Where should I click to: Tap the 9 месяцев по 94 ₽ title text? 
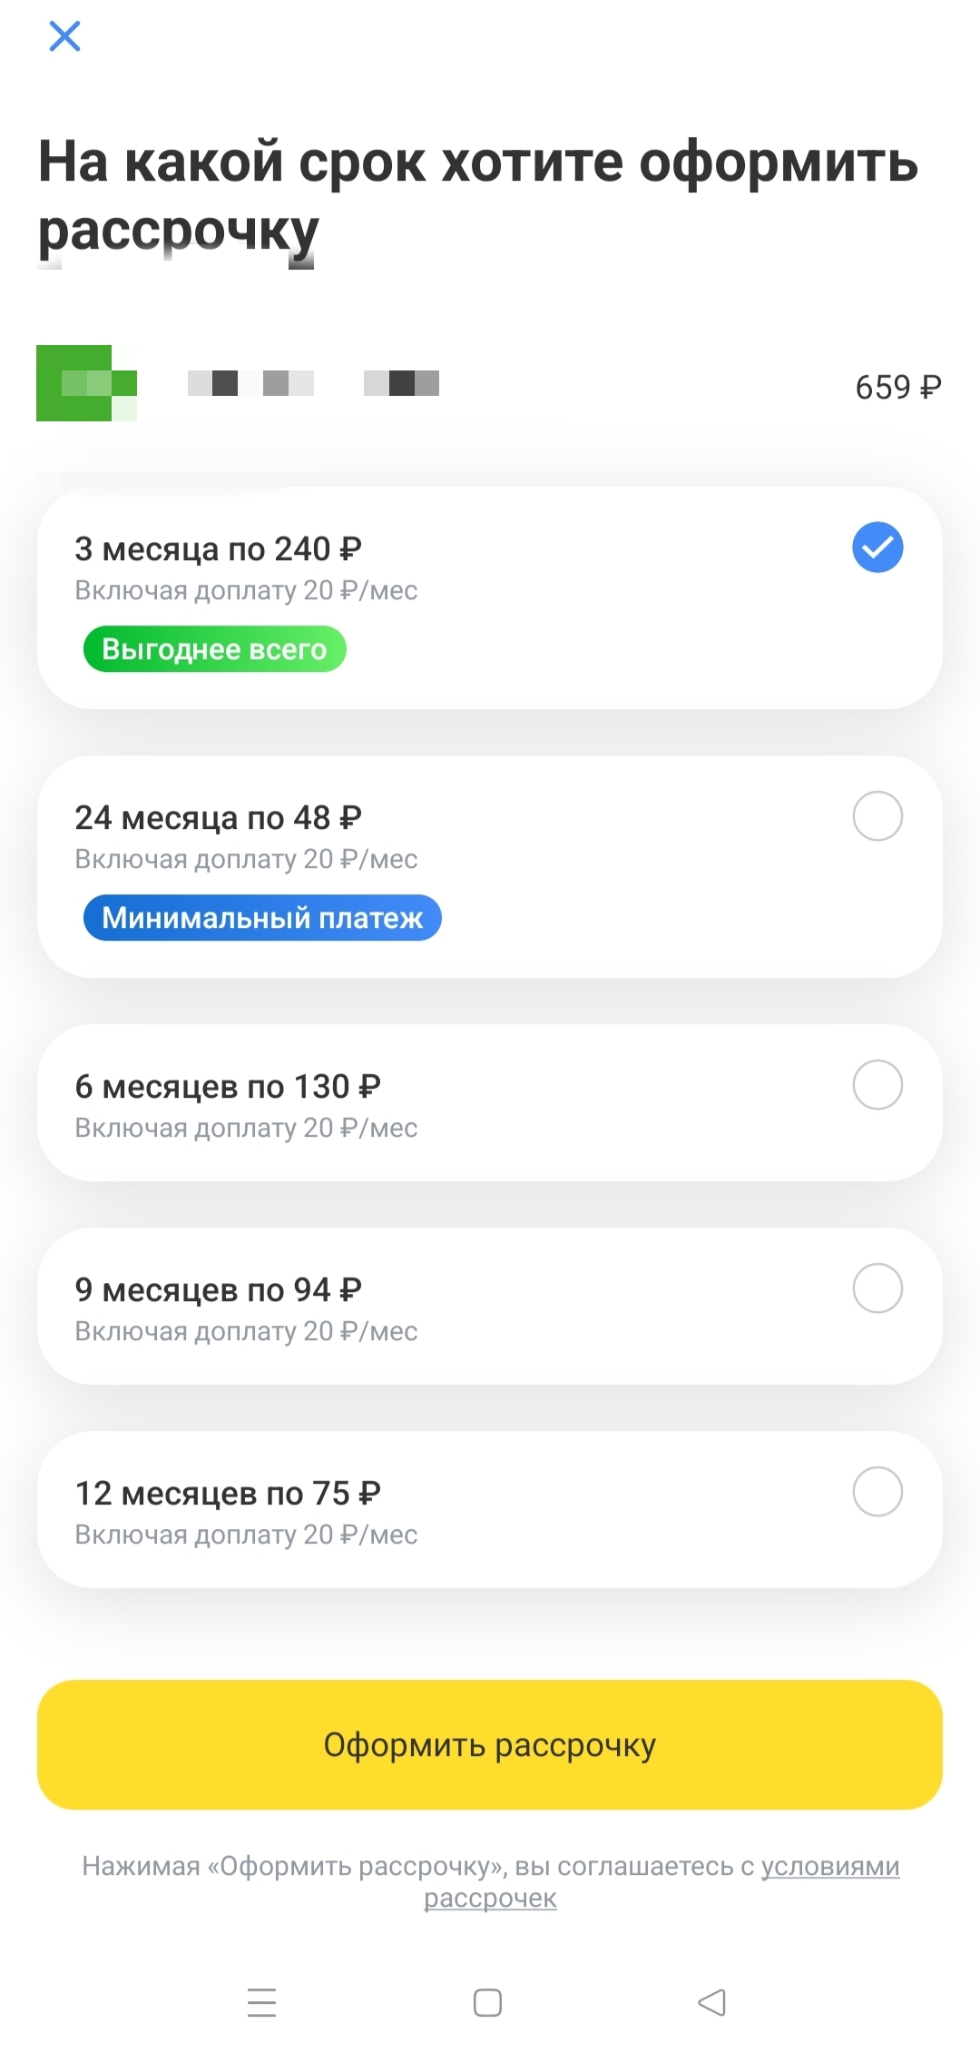pos(219,1290)
